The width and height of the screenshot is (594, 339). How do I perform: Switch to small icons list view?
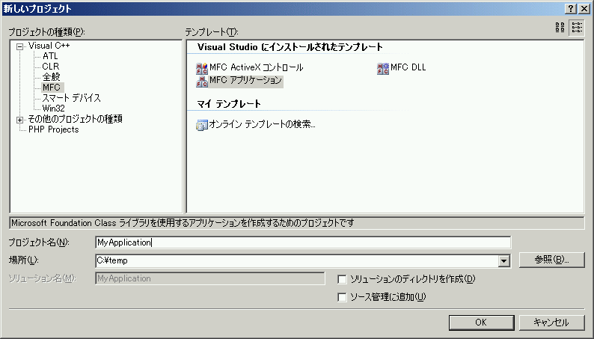[577, 27]
